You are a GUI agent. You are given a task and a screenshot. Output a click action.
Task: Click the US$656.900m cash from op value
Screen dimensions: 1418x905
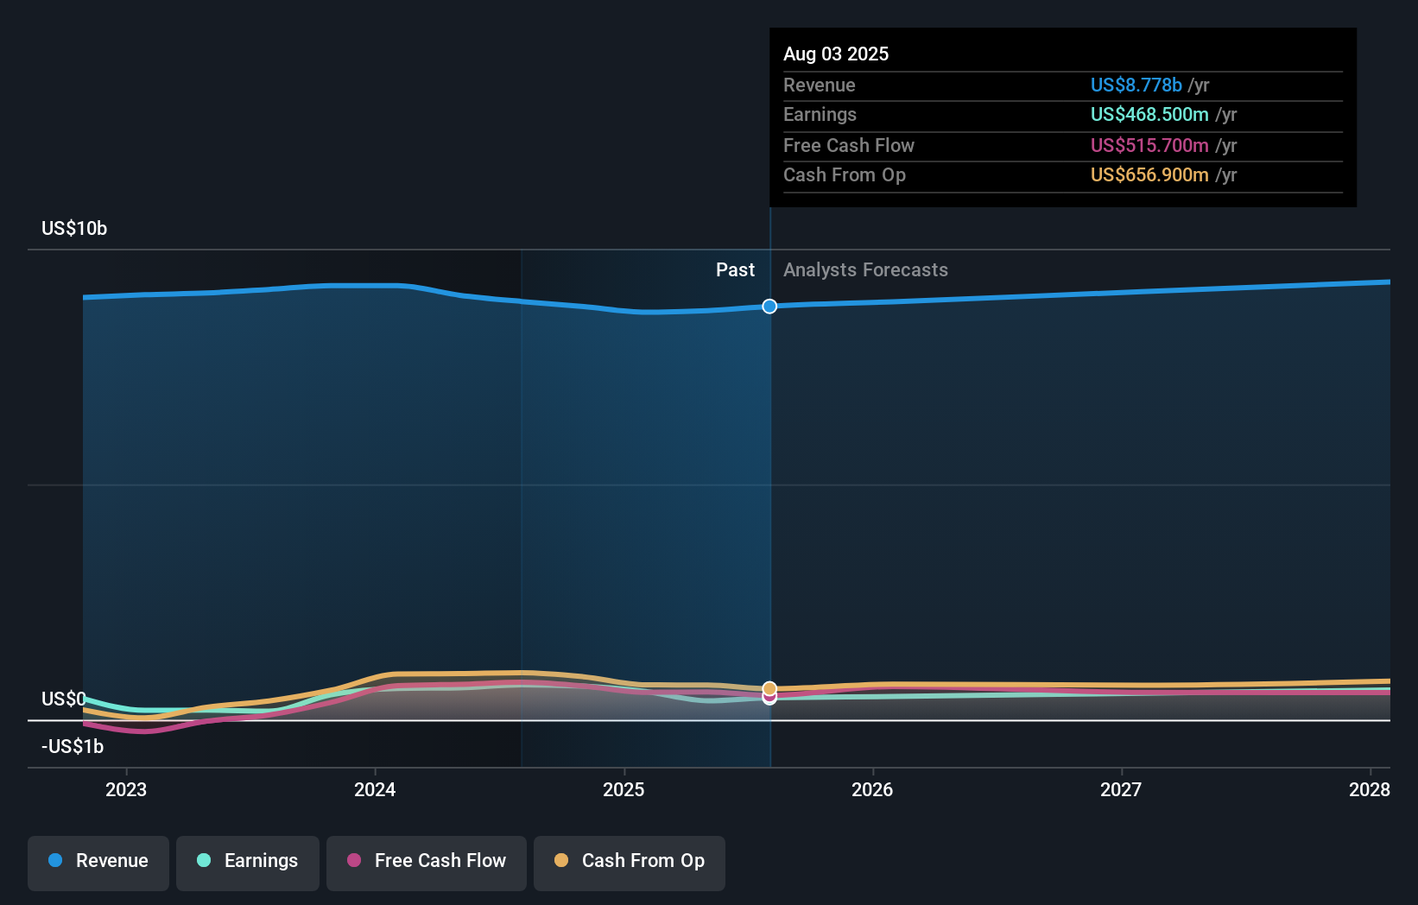1149,175
